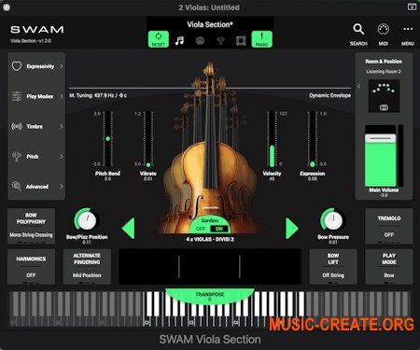
Task: Click the gear-search icon next to Advanced
Action: [17, 186]
